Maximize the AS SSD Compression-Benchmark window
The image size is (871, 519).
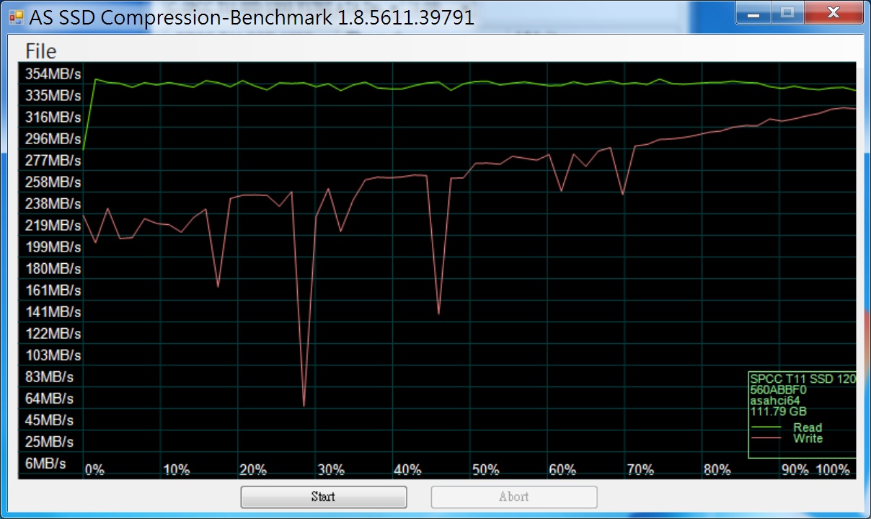(x=788, y=12)
